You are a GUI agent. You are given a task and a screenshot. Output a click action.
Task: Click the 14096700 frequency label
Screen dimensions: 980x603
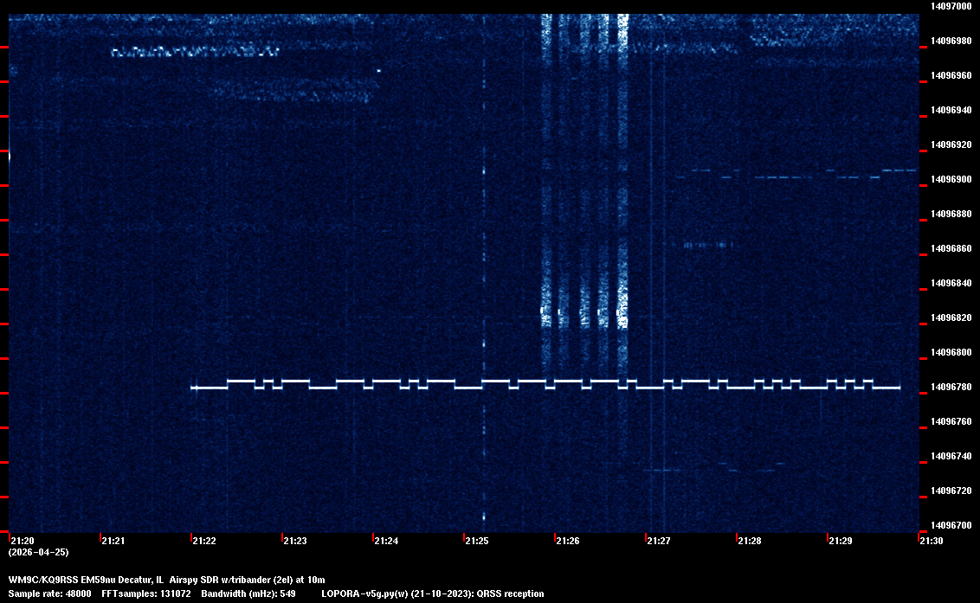951,525
